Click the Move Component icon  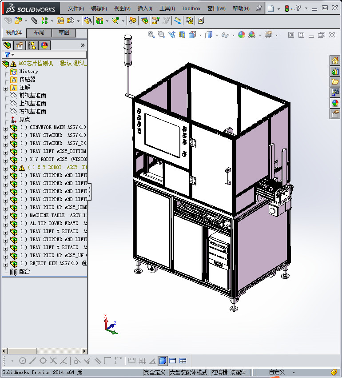coord(71,21)
